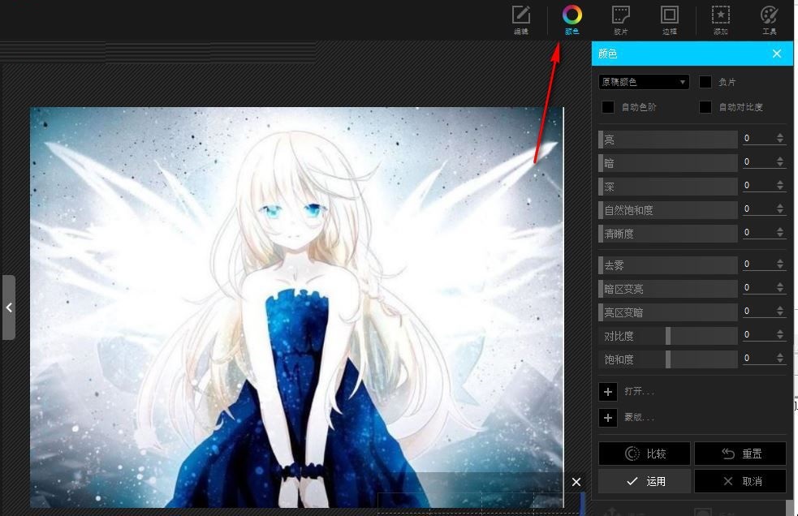Image resolution: width=798 pixels, height=516 pixels.
Task: Click the 比较 compare button
Action: (645, 454)
